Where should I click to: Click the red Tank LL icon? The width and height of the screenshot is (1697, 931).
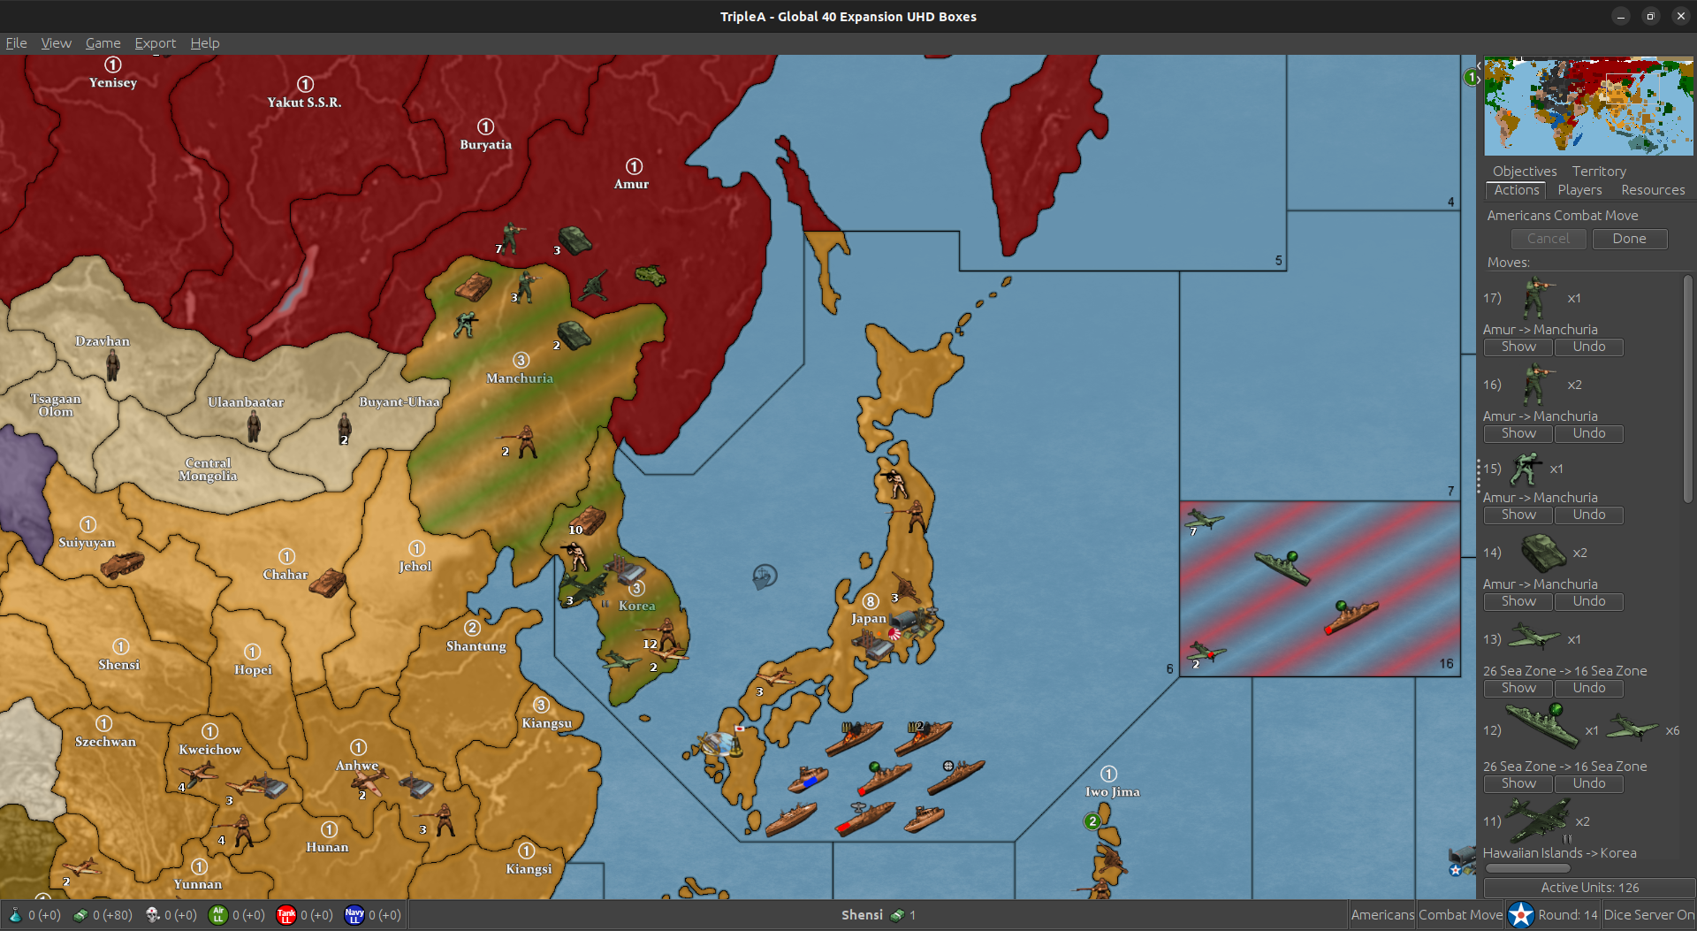pyautogui.click(x=285, y=914)
